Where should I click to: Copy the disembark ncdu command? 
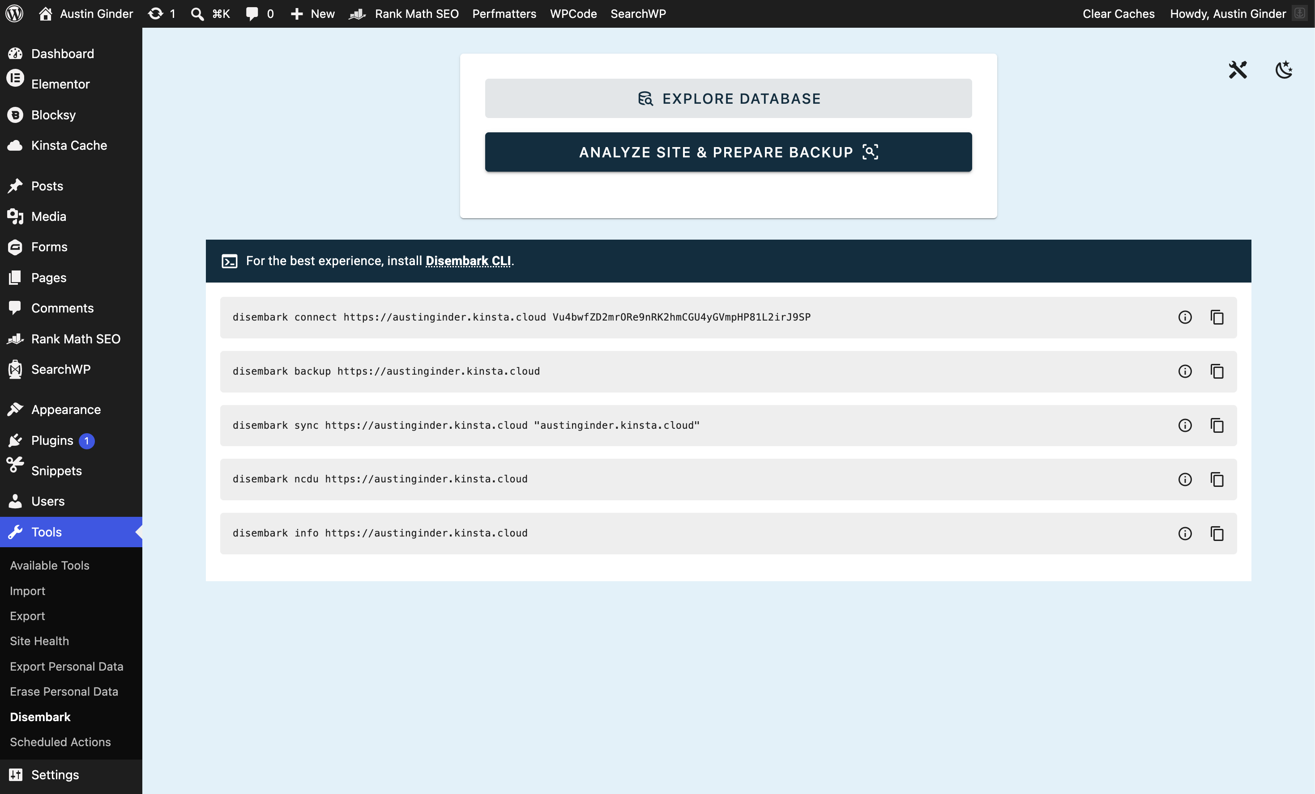1217,479
